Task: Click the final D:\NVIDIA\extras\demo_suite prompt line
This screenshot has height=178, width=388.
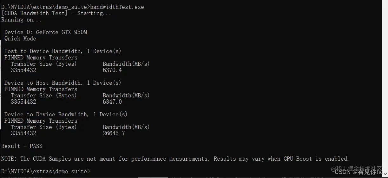Action: [46, 171]
